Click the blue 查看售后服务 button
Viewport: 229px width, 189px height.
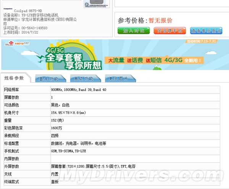coord(206,31)
